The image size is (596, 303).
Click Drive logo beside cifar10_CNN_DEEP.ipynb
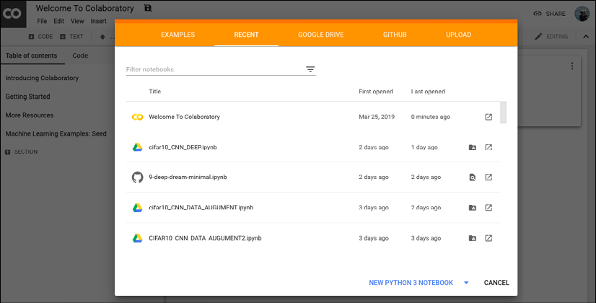pyautogui.click(x=137, y=147)
